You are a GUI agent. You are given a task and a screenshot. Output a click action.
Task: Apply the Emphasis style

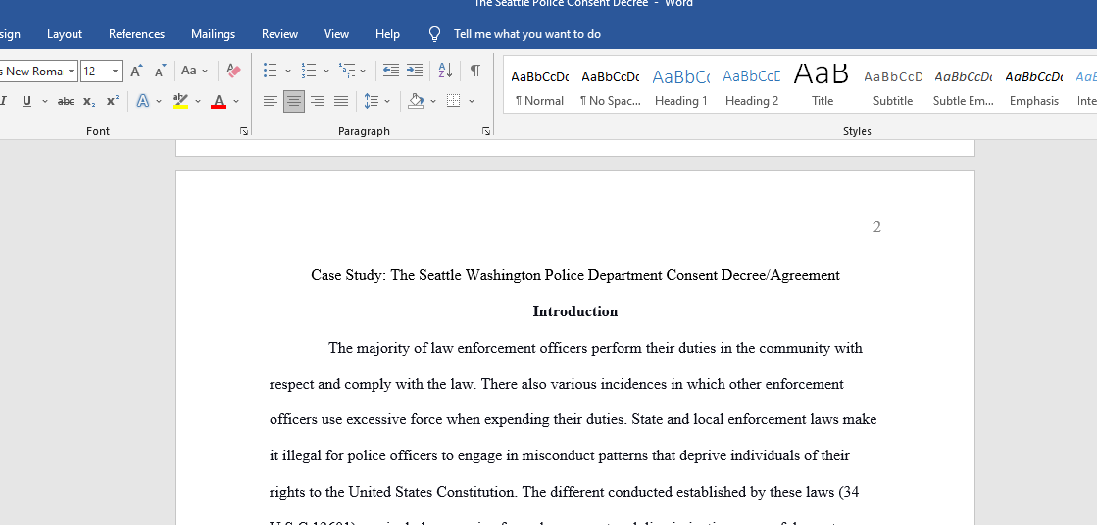point(1034,84)
